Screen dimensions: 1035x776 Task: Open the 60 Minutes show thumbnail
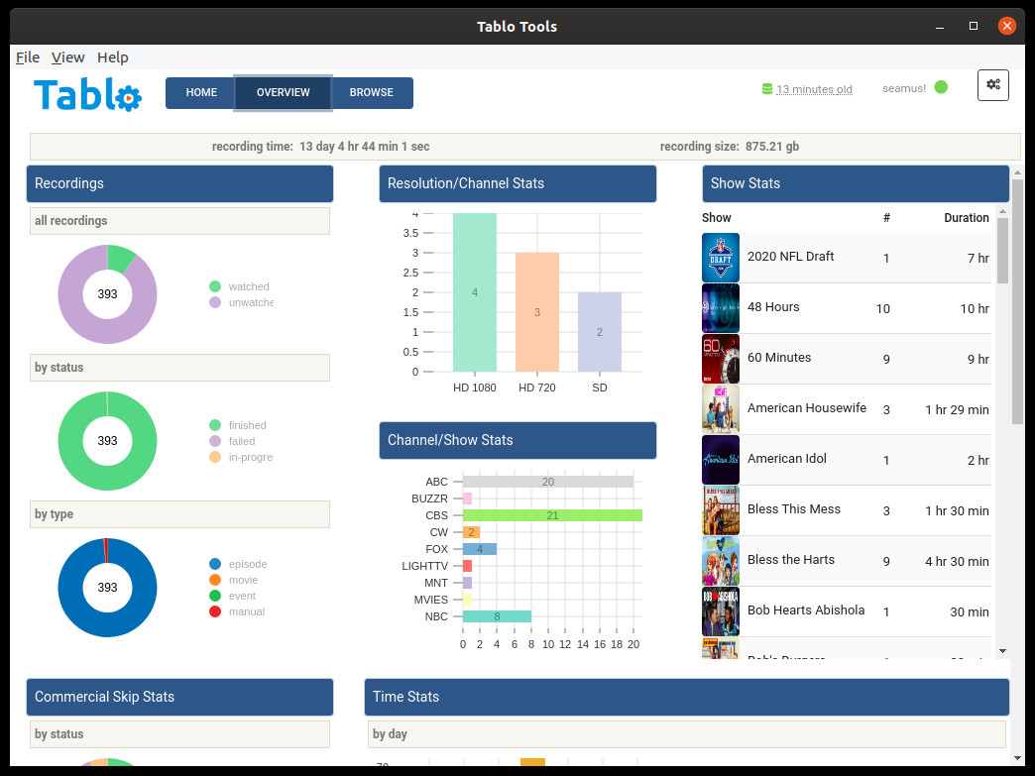pyautogui.click(x=720, y=359)
